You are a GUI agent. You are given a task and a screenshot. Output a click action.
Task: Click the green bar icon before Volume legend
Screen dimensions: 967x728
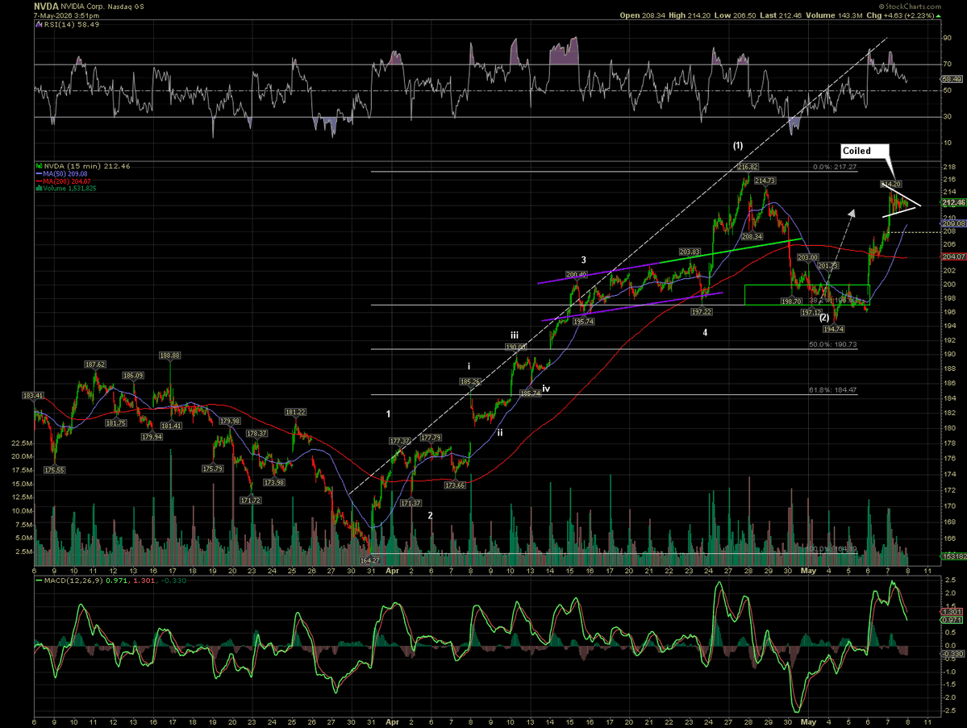click(x=39, y=188)
